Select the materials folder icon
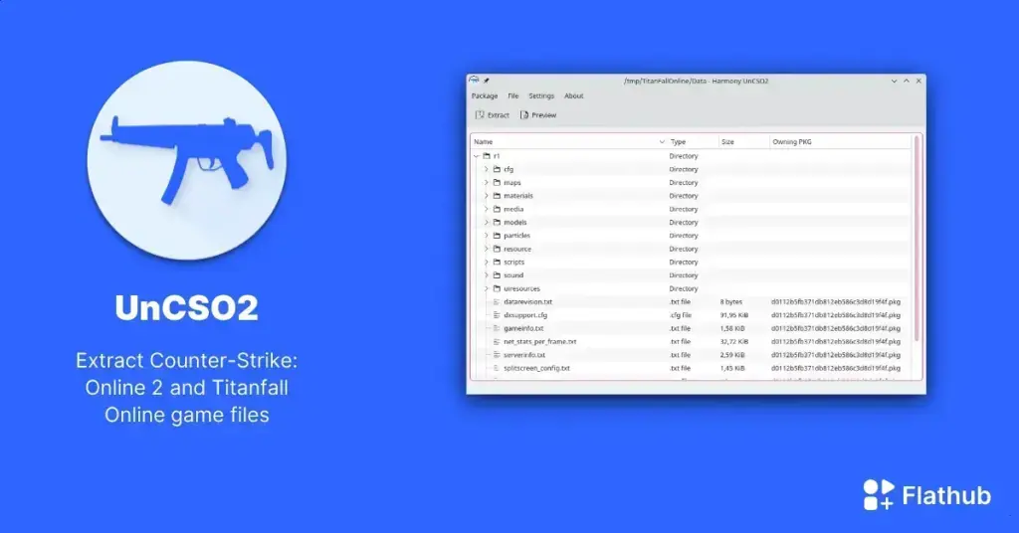Viewport: 1019px width, 533px height. (497, 196)
